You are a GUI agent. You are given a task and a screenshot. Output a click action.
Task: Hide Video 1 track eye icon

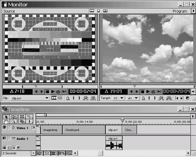pyautogui.click(x=4, y=128)
